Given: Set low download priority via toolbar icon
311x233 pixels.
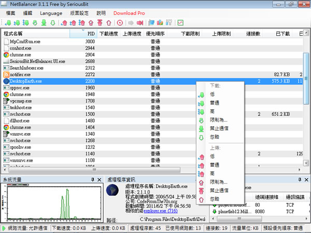Looking at the screenshot, I should [8, 23].
